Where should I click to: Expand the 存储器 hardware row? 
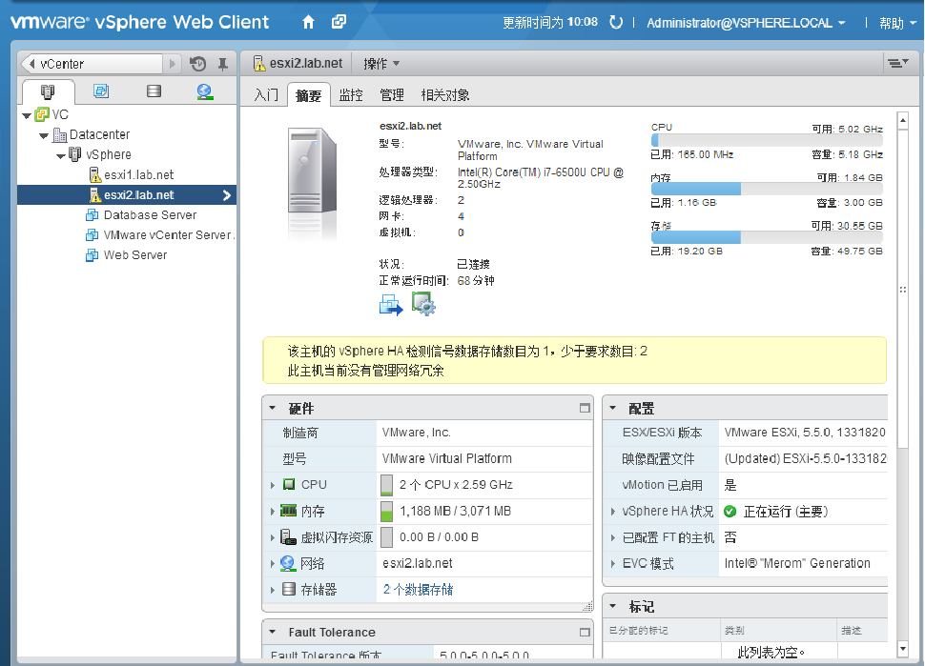coord(273,590)
